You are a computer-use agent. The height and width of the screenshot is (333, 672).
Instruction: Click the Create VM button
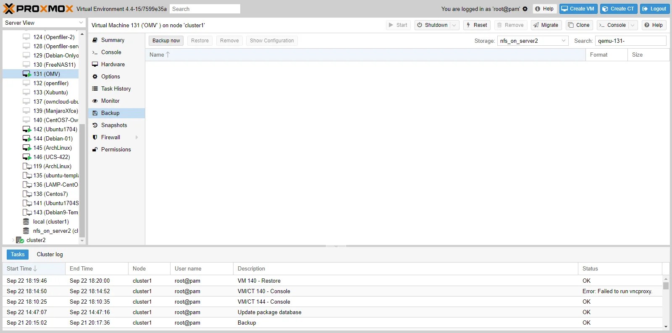(x=578, y=9)
